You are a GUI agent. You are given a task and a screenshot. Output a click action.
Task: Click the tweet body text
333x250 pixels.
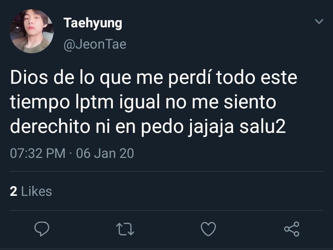coord(154,102)
